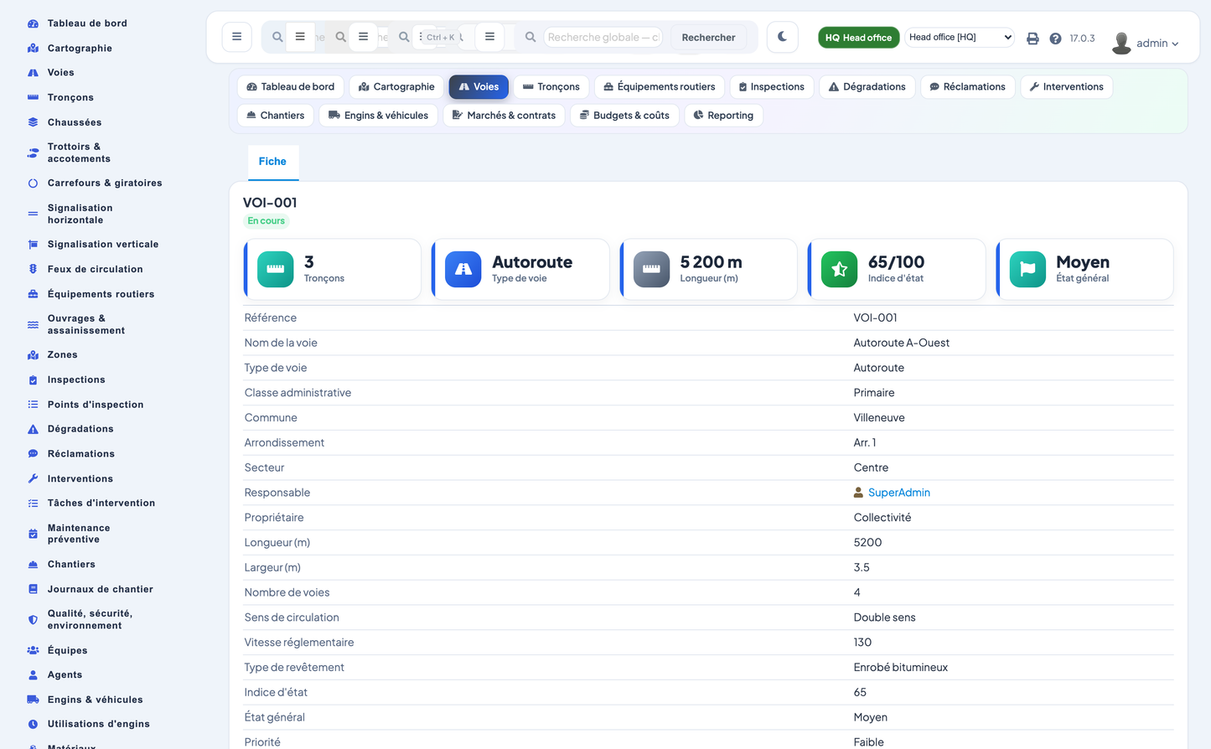Open Tronçons in the left sidebar

[x=70, y=97]
